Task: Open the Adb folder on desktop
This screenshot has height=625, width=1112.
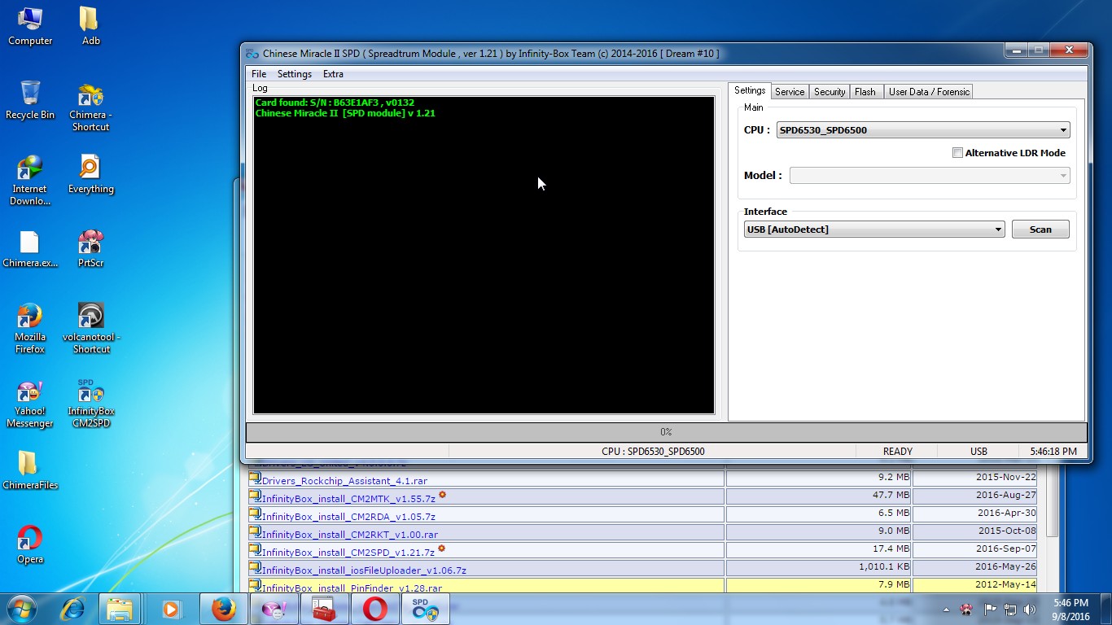Action: point(90,26)
